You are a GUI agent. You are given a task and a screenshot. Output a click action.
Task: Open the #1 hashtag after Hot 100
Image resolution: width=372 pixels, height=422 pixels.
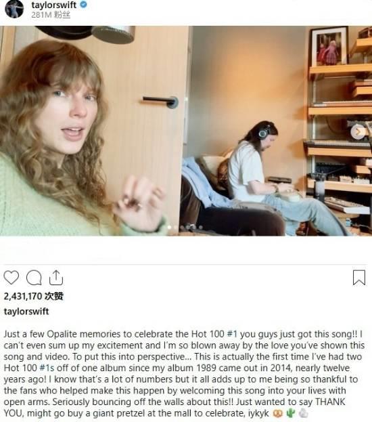(x=232, y=334)
